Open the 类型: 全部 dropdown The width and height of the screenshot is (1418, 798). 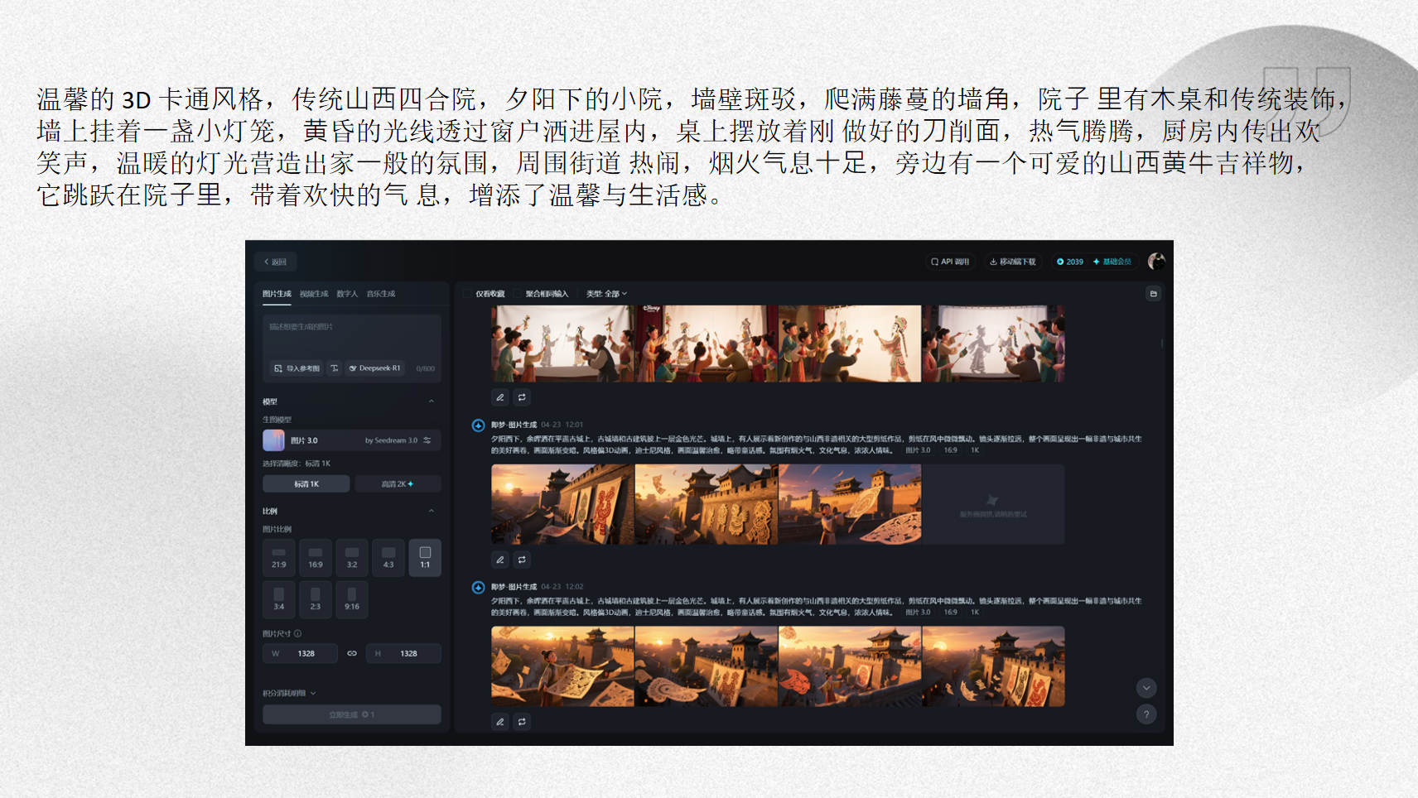coord(607,294)
